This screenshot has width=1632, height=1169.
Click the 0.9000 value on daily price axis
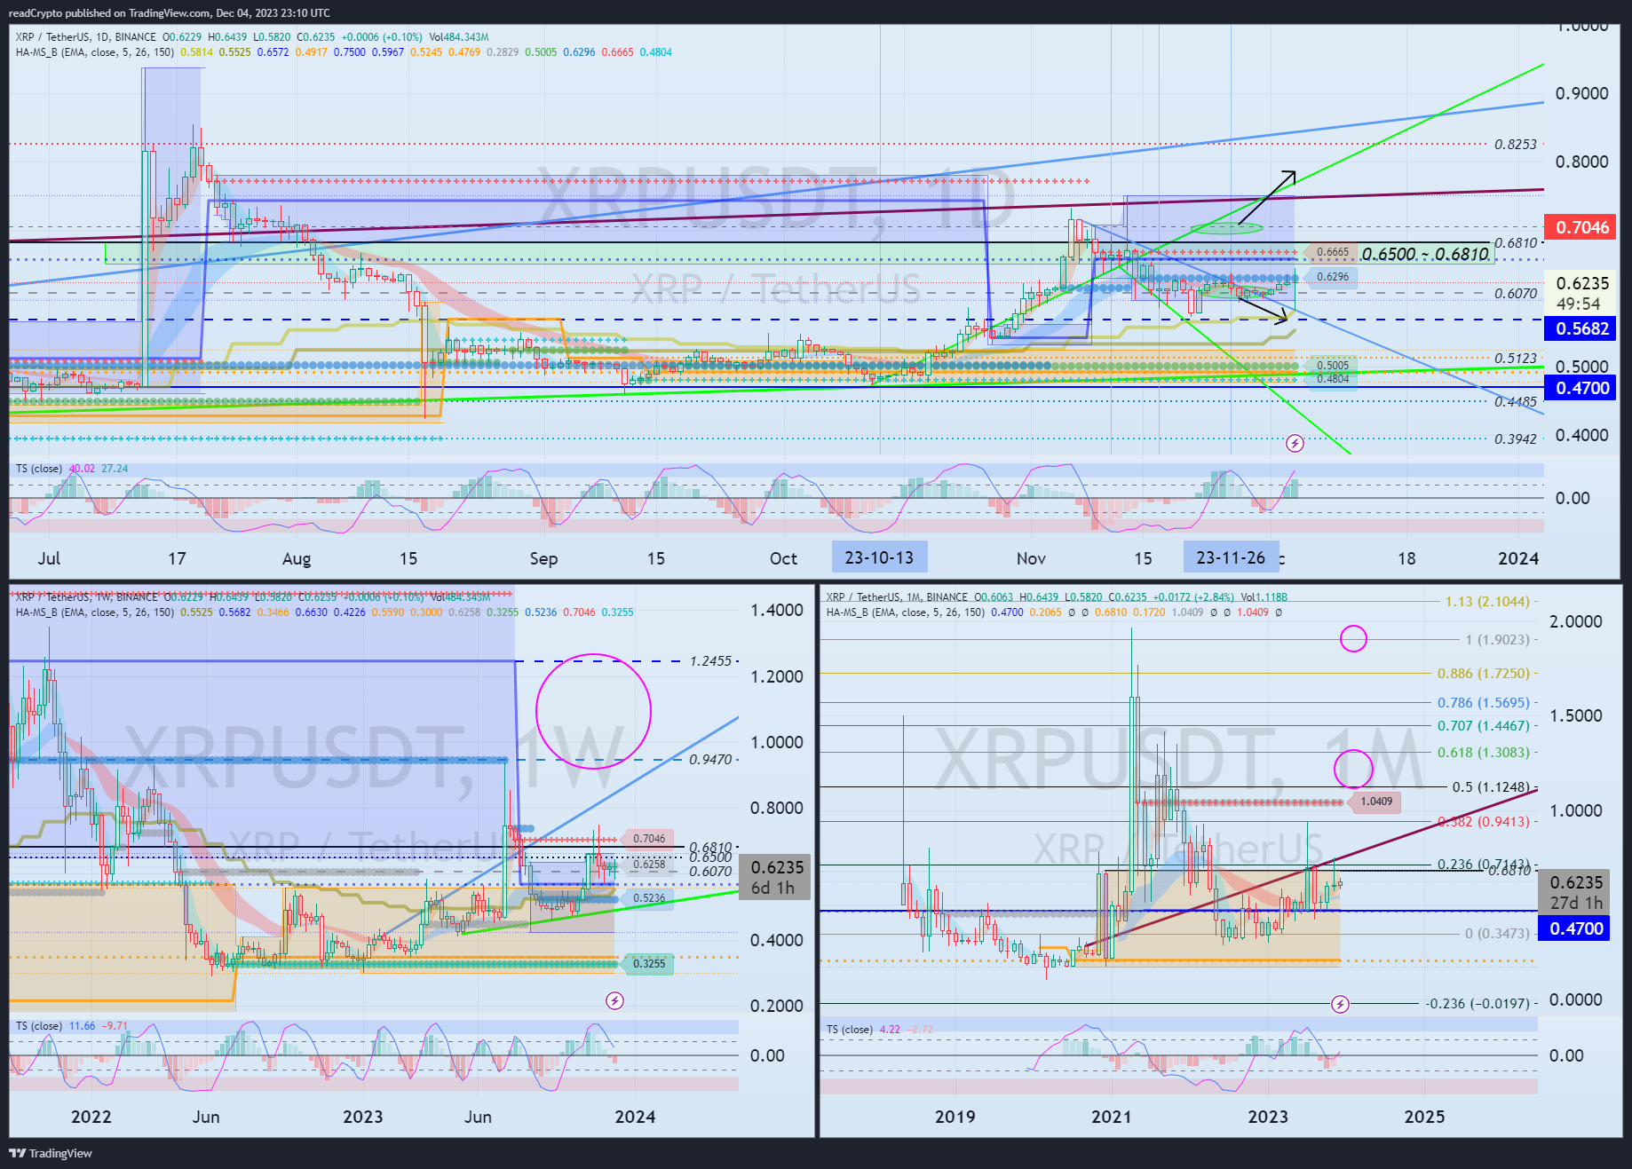1581,93
